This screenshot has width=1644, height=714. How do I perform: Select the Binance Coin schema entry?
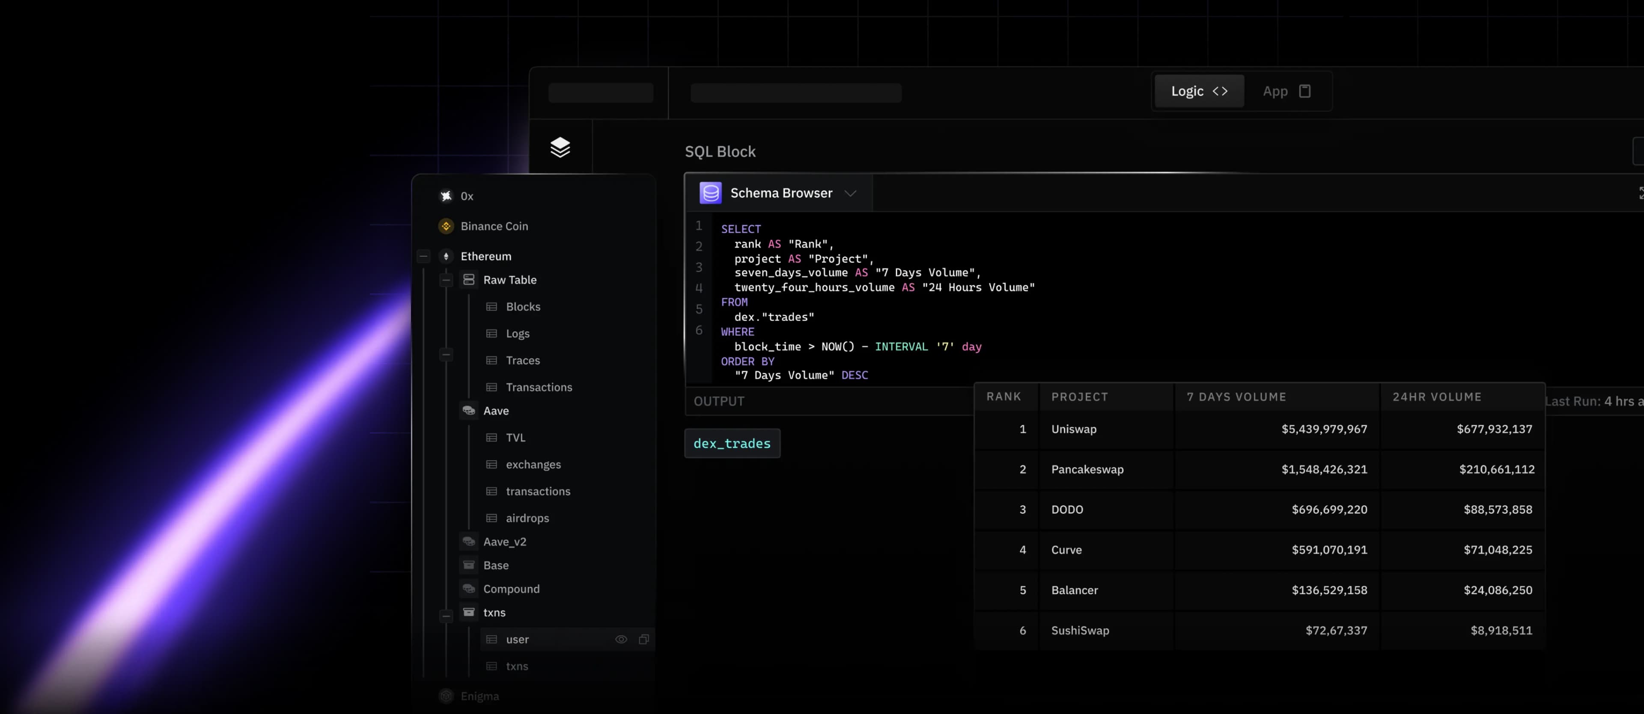tap(494, 226)
